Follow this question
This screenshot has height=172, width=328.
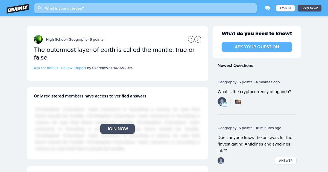67,68
